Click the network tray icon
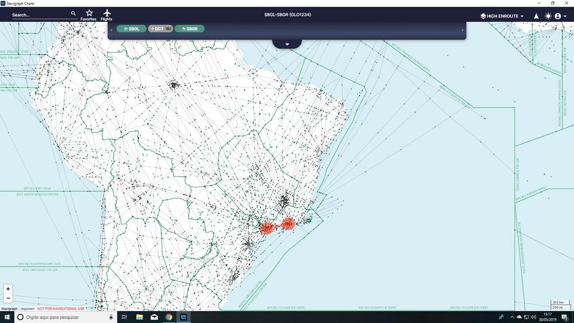Image resolution: width=574 pixels, height=323 pixels. point(526,317)
